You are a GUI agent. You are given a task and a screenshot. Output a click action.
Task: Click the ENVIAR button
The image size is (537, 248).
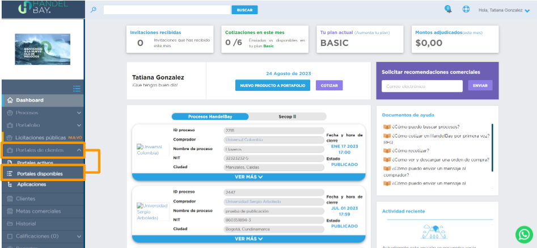pos(480,85)
